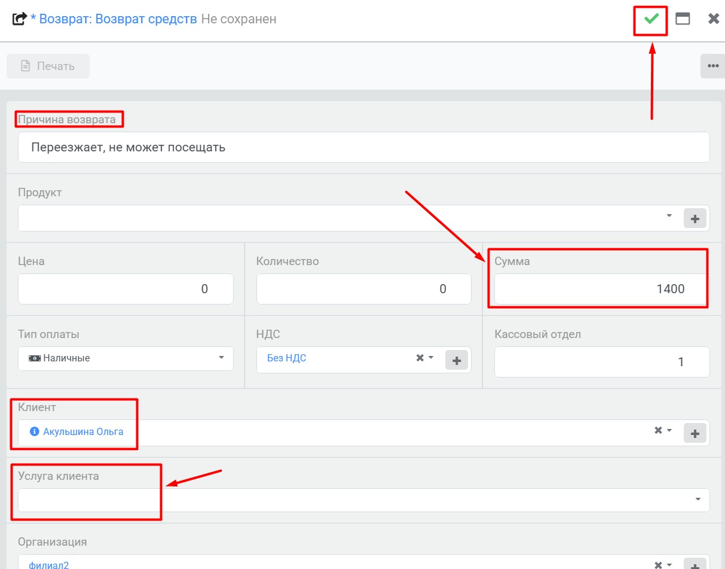Click the Печать button

click(x=48, y=66)
